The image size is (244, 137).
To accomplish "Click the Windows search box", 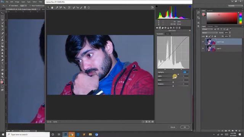I will pos(28,134).
